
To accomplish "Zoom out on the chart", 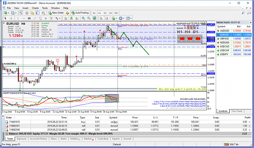I will tap(89, 18).
